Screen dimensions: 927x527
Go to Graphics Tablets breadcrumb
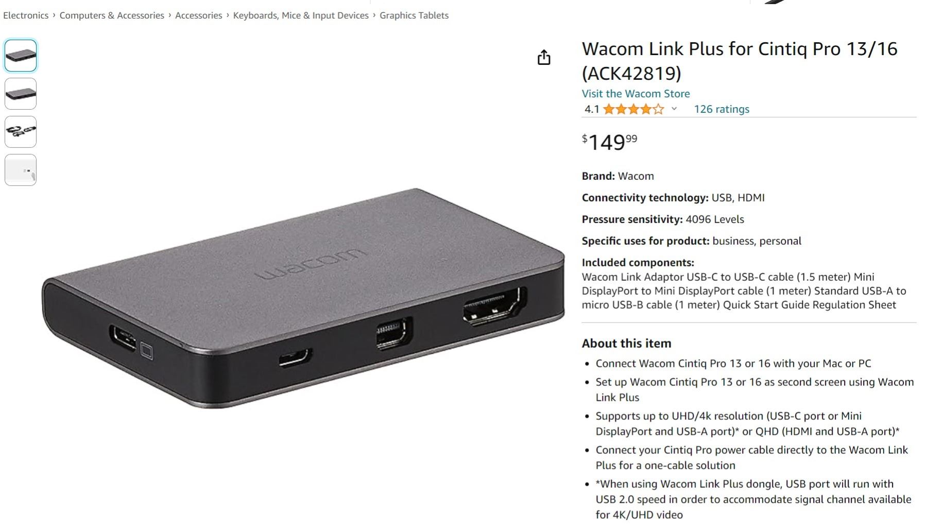point(414,15)
